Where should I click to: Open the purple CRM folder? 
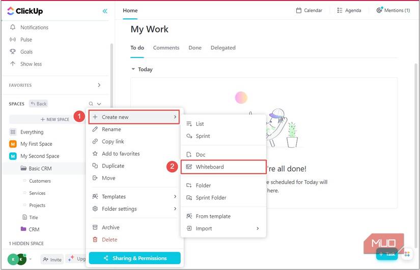coord(34,229)
